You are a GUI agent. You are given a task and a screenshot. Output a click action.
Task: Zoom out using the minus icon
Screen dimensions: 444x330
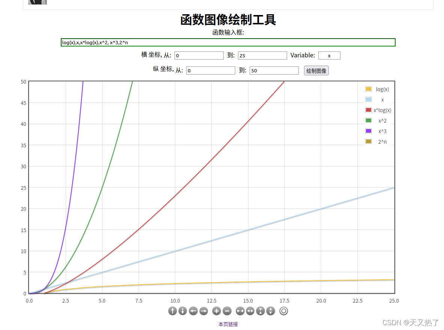pyautogui.click(x=227, y=311)
